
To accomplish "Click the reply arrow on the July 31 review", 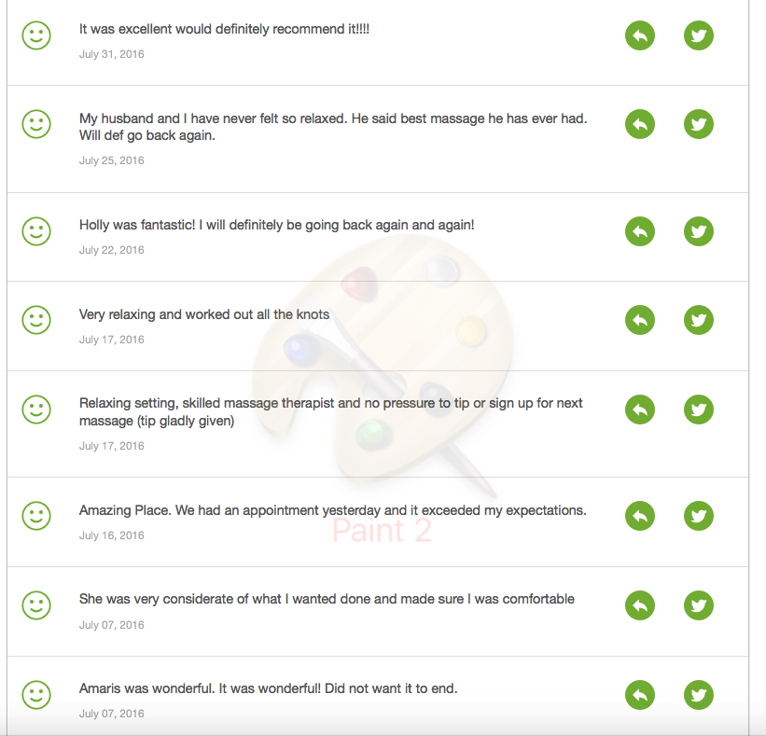I will (x=639, y=35).
